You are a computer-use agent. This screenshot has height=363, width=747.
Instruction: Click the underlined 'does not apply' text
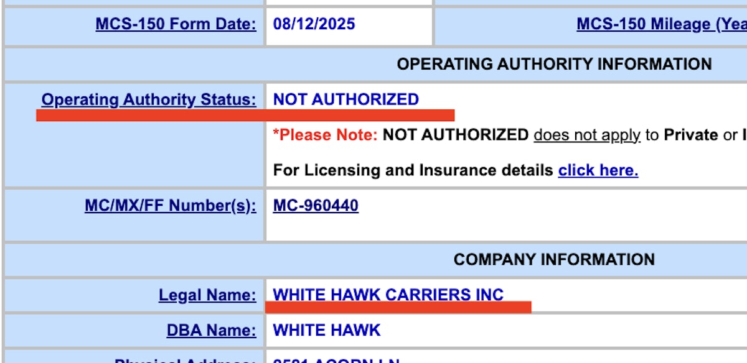(x=587, y=135)
